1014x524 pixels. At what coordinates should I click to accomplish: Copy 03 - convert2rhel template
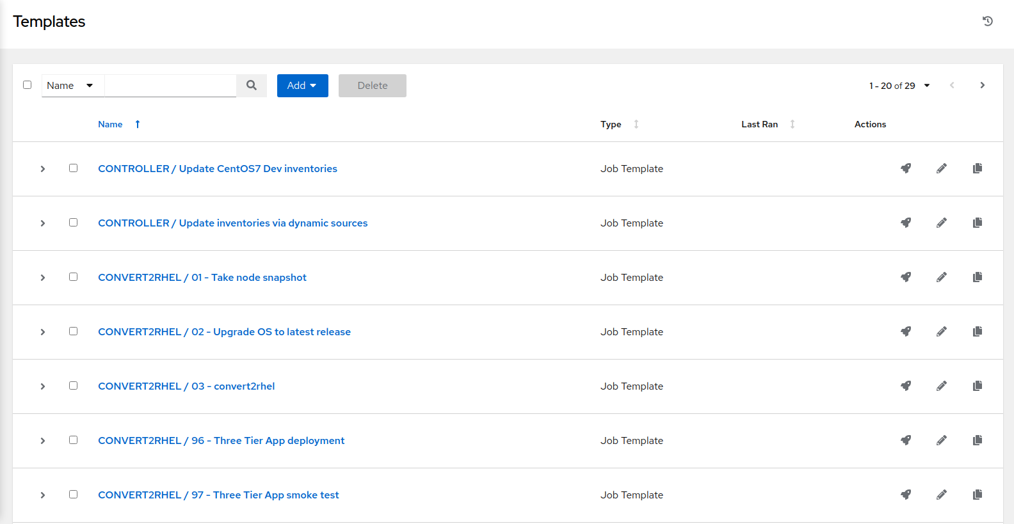click(x=978, y=386)
